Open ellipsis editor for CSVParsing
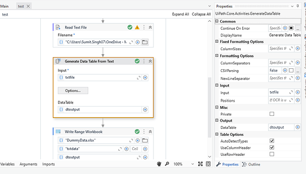This screenshot has width=306, height=174. click(298, 71)
